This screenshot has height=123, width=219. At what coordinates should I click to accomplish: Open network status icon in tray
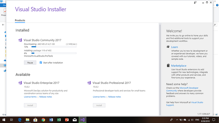click(189, 120)
